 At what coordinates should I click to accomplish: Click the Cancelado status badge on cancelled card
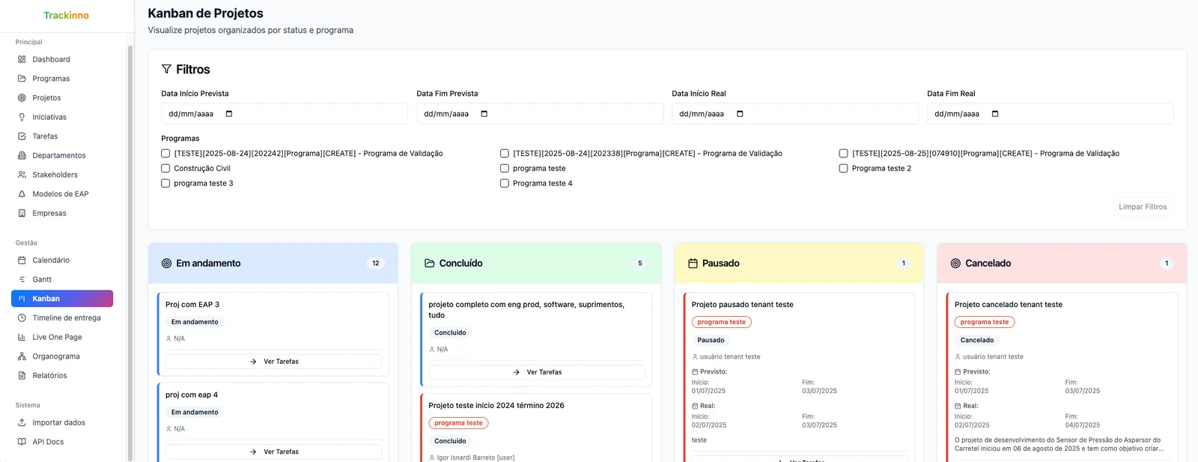pyautogui.click(x=977, y=340)
